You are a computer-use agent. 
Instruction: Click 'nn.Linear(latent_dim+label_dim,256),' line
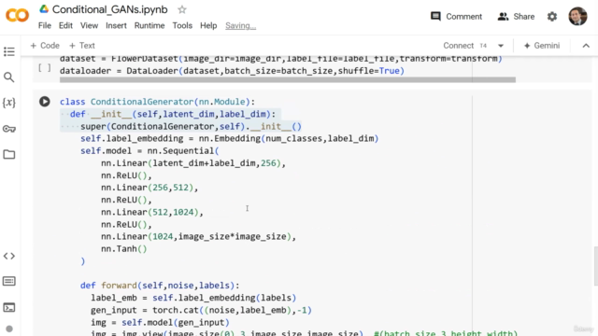click(193, 163)
